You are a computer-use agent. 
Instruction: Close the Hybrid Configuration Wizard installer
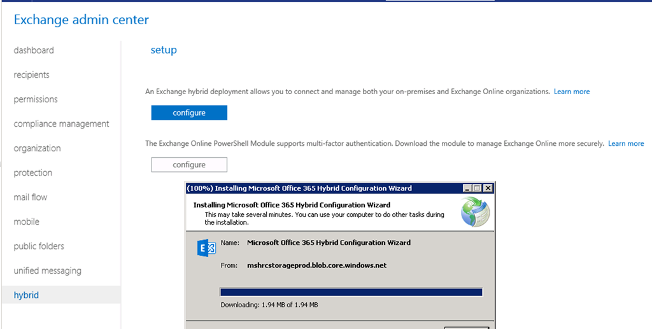(488, 188)
